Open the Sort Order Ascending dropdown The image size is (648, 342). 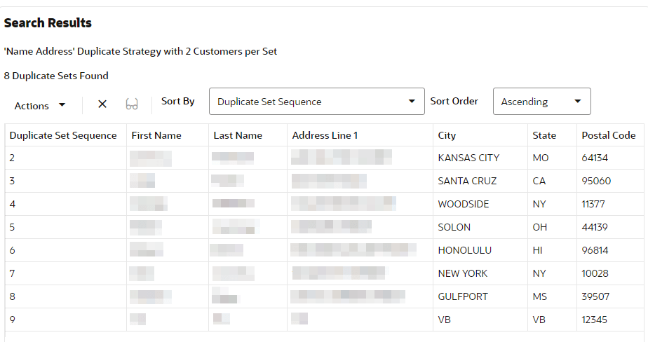tap(541, 101)
